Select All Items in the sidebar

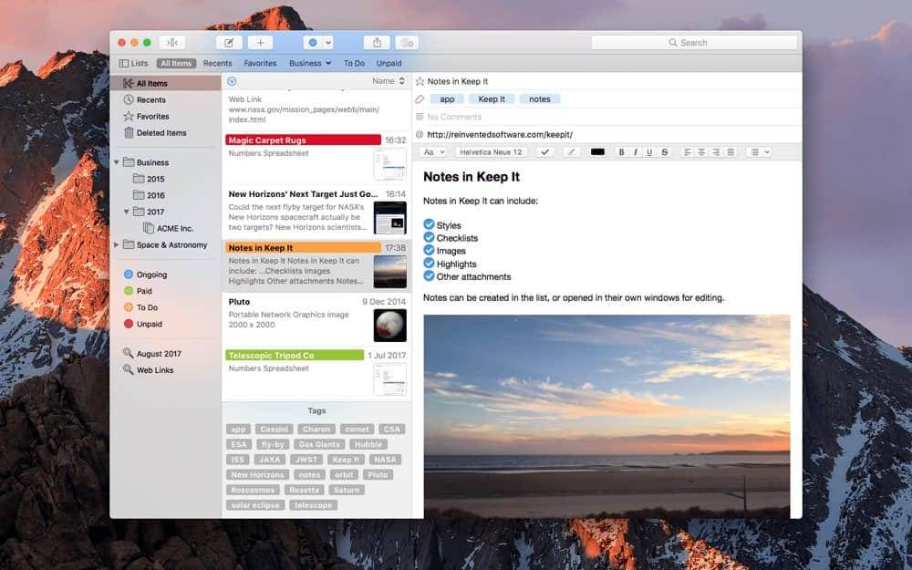[165, 83]
